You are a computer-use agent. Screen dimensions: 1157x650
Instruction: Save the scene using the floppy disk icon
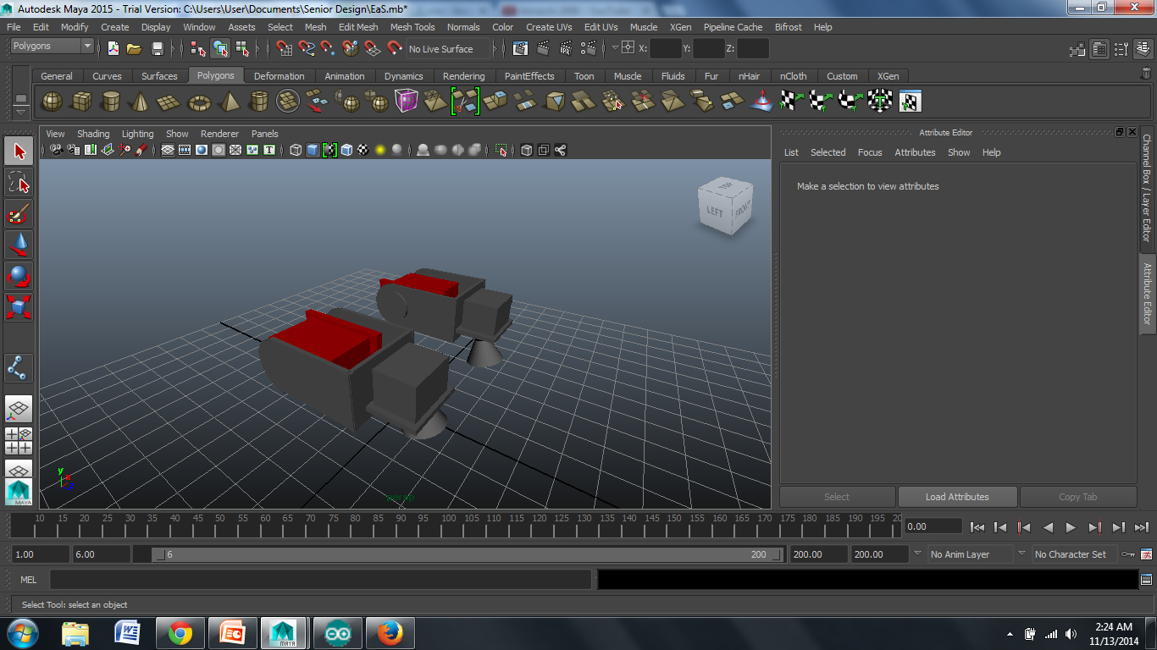[x=157, y=48]
